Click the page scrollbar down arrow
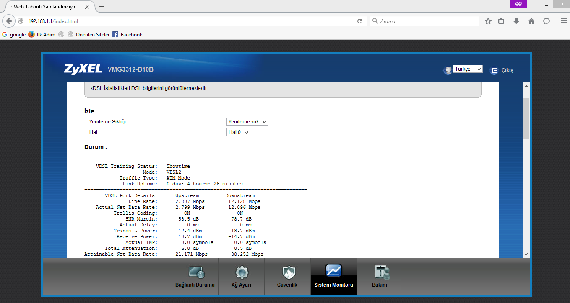 (526, 254)
